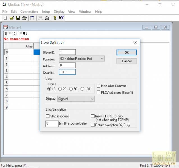The height and width of the screenshot is (168, 179).
Task: Minimize the Mbslav1 child window
Action: coord(146,27)
